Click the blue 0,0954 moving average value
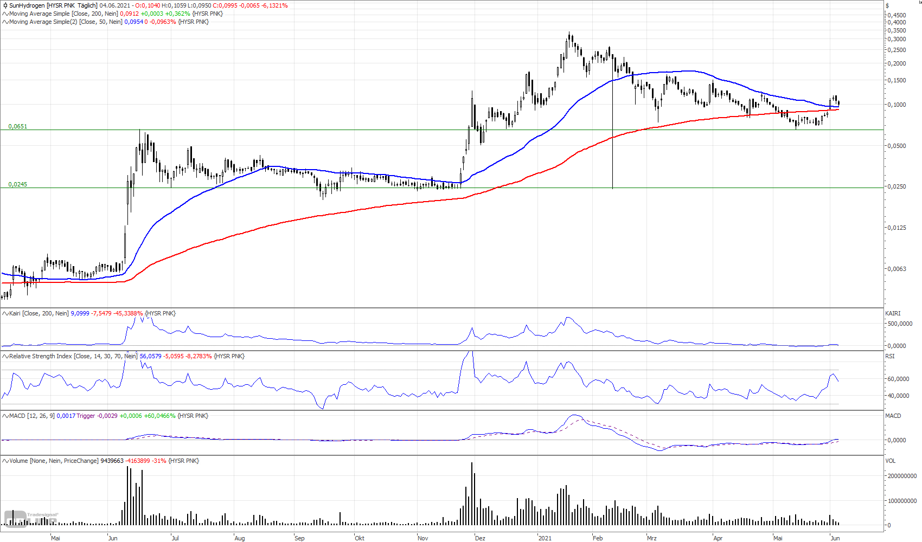The image size is (922, 542). point(134,22)
